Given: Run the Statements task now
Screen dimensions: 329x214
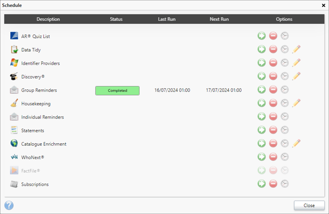Looking at the screenshot, I should pos(261,130).
